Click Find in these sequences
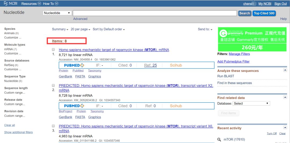Viewport: 290px width, 143px height. (234, 83)
